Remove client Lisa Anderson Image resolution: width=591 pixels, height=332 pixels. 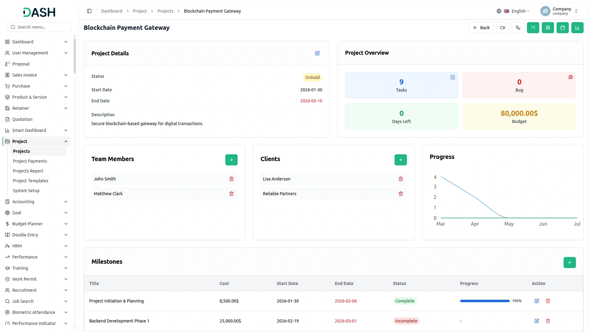[x=401, y=179]
